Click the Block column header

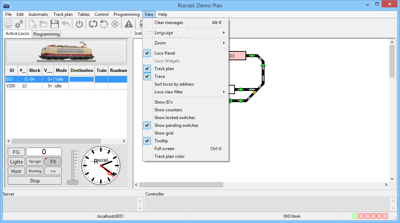(x=35, y=70)
